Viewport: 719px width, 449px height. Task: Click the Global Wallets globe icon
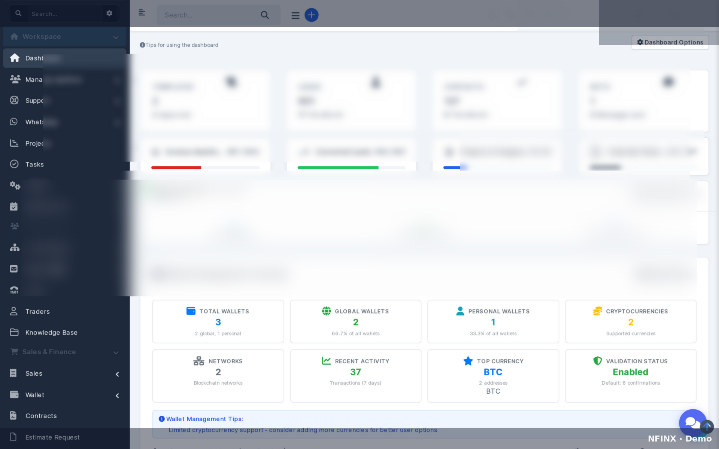coord(327,311)
